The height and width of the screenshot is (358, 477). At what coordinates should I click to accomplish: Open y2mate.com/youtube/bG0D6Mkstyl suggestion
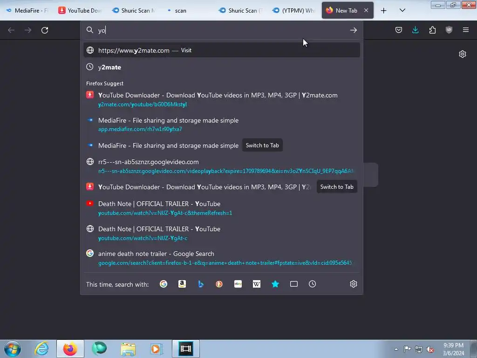(x=221, y=100)
